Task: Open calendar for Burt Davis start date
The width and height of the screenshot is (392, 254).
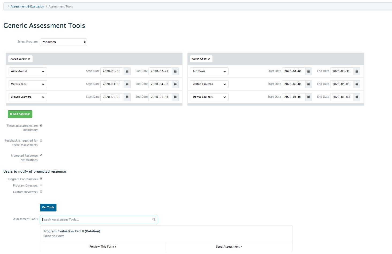Action: click(309, 71)
